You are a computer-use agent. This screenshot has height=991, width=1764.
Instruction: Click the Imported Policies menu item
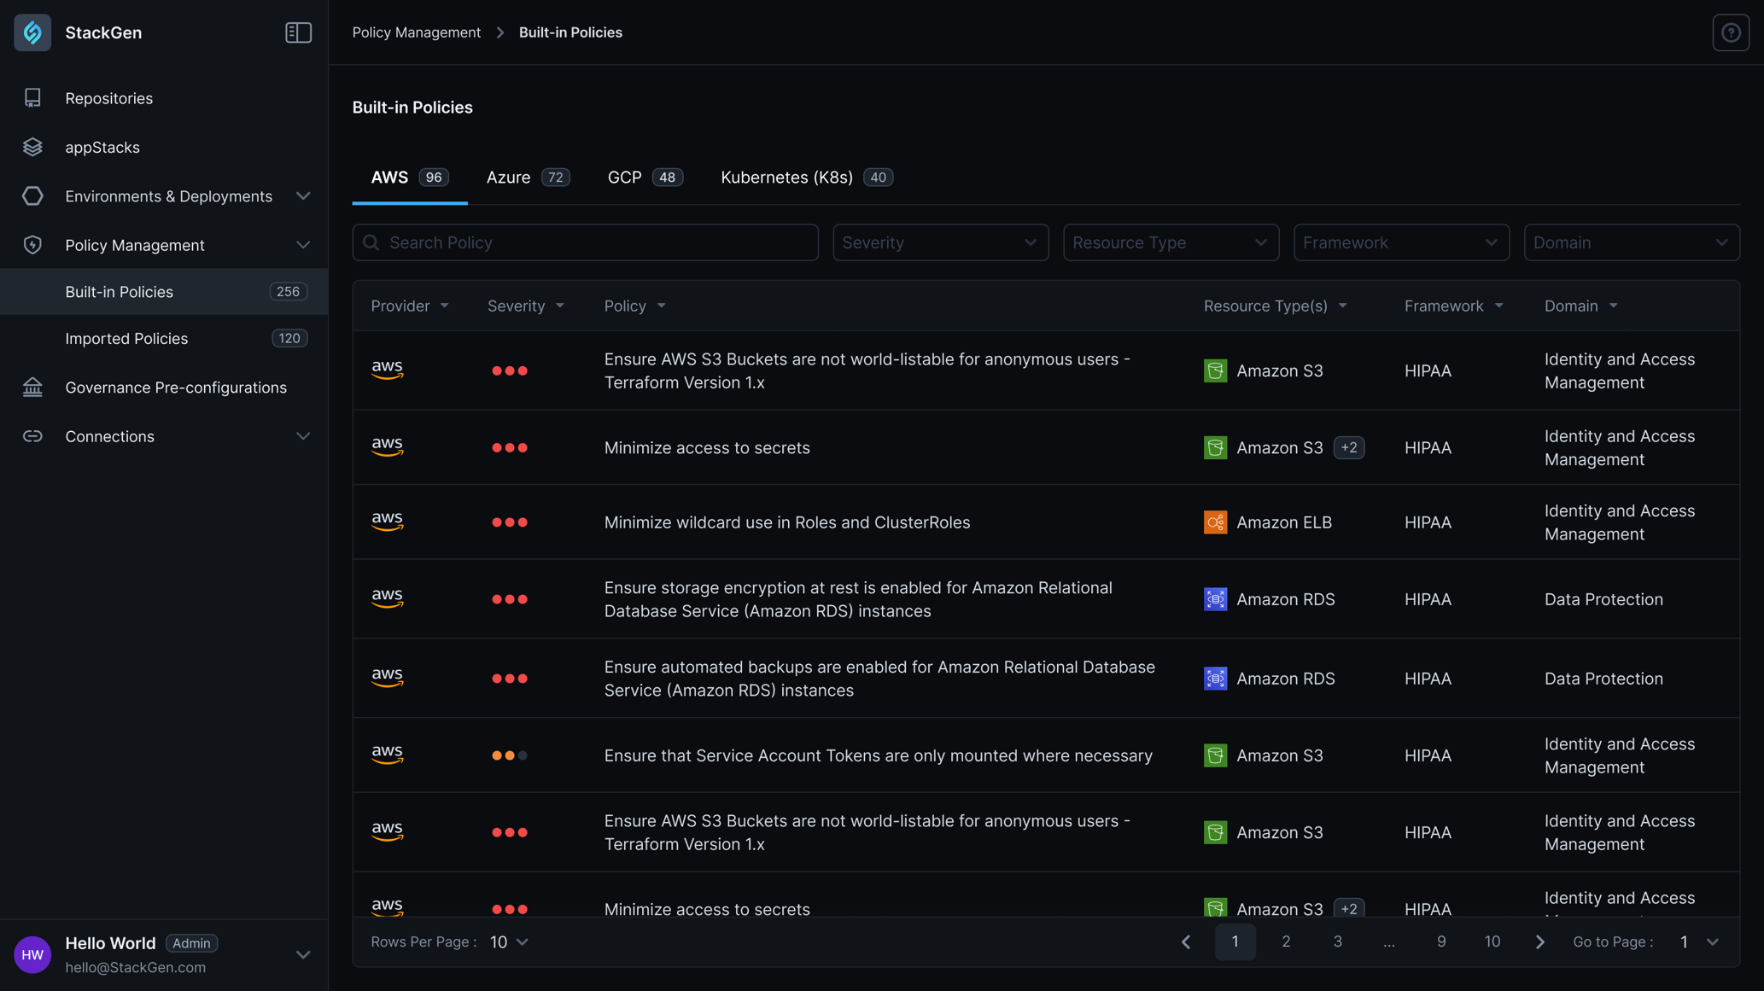point(126,338)
